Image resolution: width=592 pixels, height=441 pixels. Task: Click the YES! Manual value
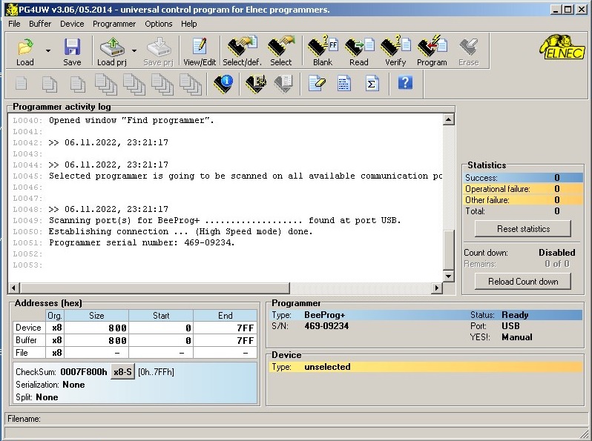[x=517, y=337]
